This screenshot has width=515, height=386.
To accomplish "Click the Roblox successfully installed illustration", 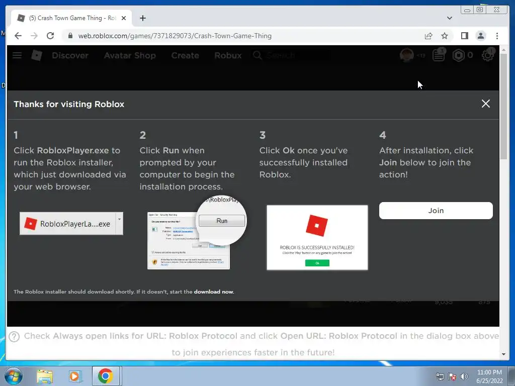I will (317, 238).
